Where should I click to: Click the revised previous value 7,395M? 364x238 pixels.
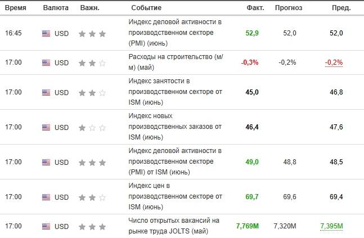331,226
